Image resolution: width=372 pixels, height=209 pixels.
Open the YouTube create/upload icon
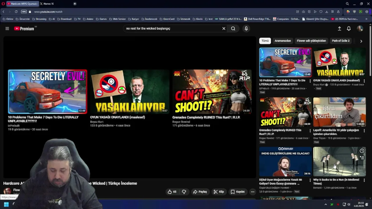pos(339,28)
